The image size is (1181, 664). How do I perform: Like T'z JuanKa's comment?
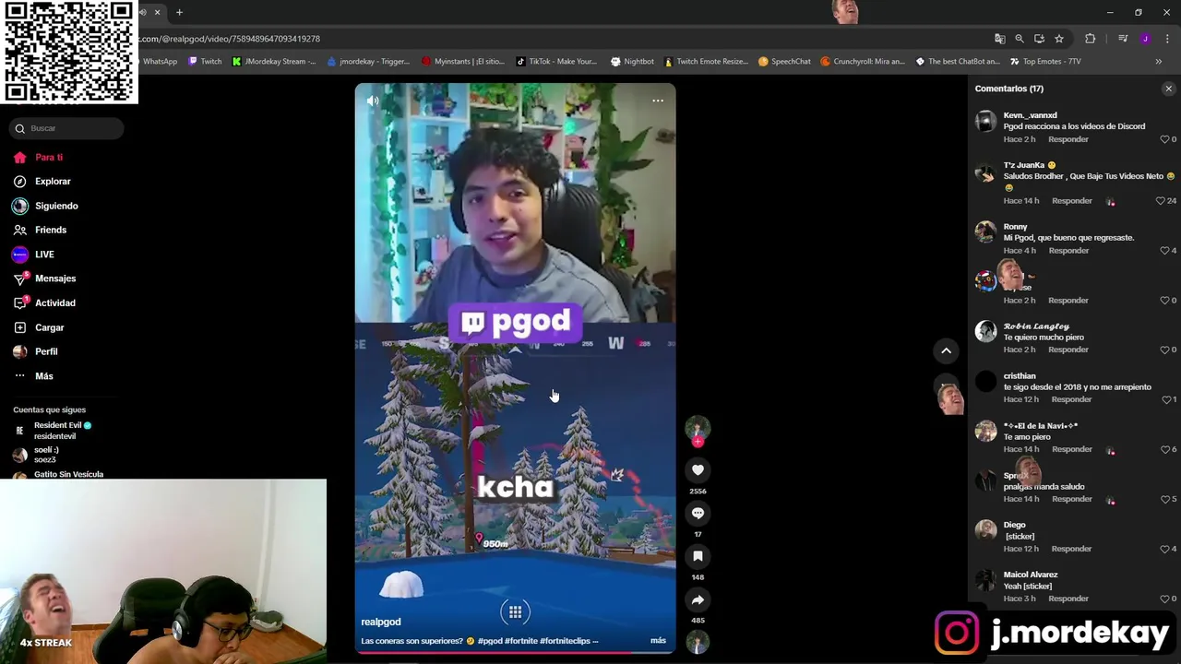tap(1161, 201)
